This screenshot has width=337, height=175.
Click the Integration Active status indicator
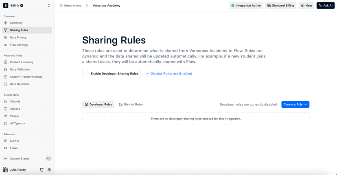pyautogui.click(x=246, y=6)
